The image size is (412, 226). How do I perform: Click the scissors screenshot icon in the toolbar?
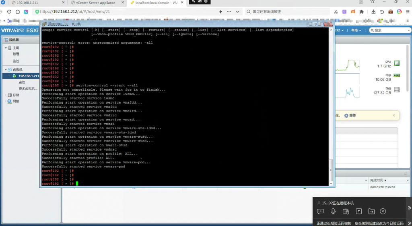coord(336,12)
